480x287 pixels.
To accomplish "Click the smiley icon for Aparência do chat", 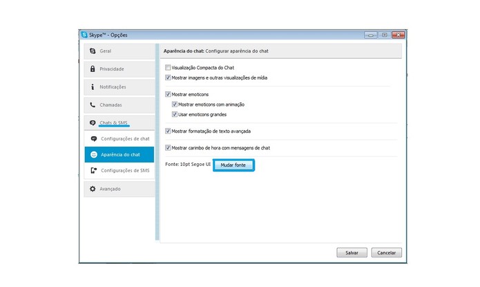I will [94, 154].
